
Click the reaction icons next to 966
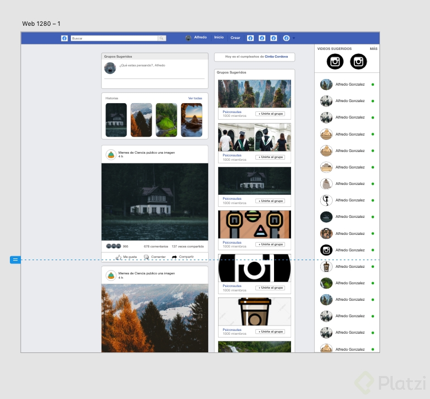click(114, 246)
